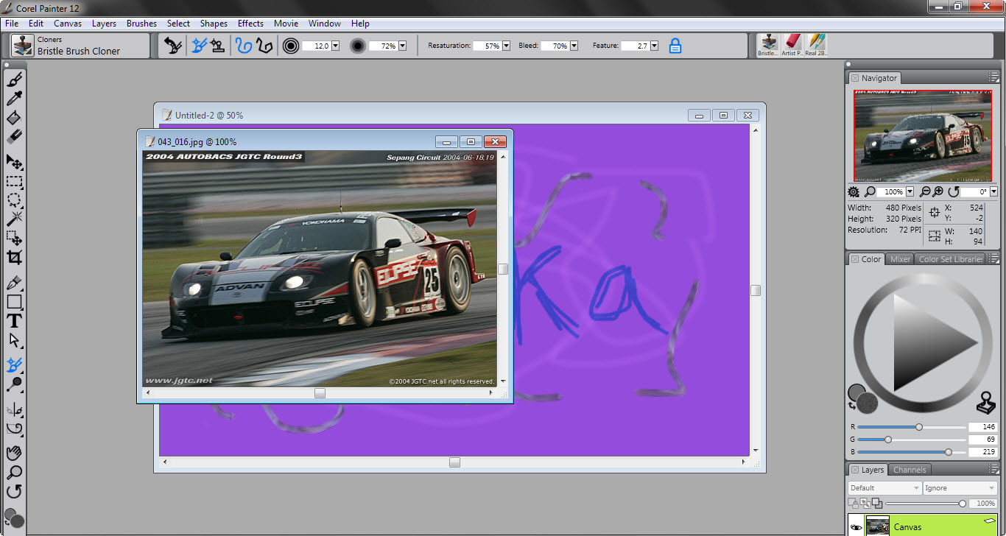Toggle the blue lock icon in property bar
The width and height of the screenshot is (1006, 536).
coord(675,46)
